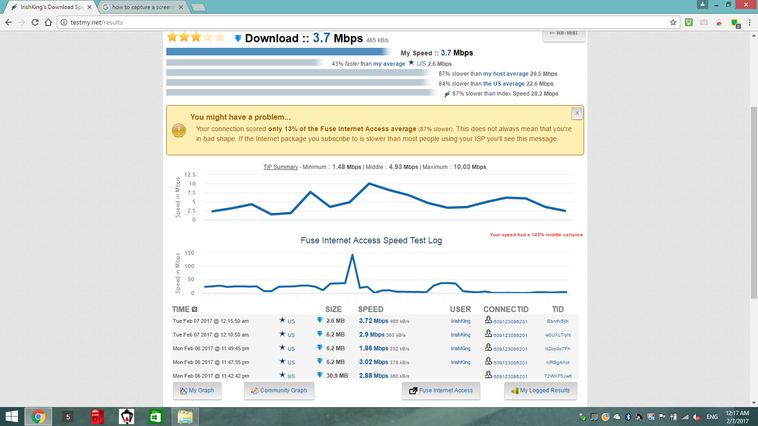Image resolution: width=758 pixels, height=426 pixels.
Task: Click the battery power tray icon
Action: pos(674,417)
